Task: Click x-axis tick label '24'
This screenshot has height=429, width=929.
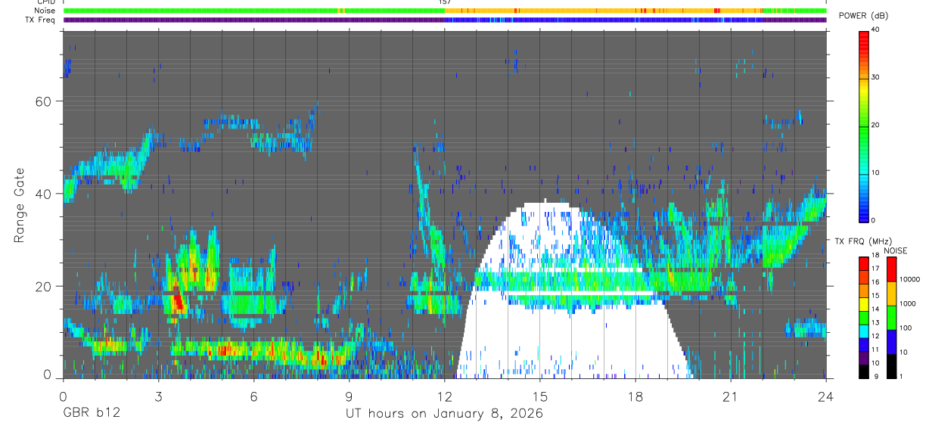Action: [x=826, y=396]
